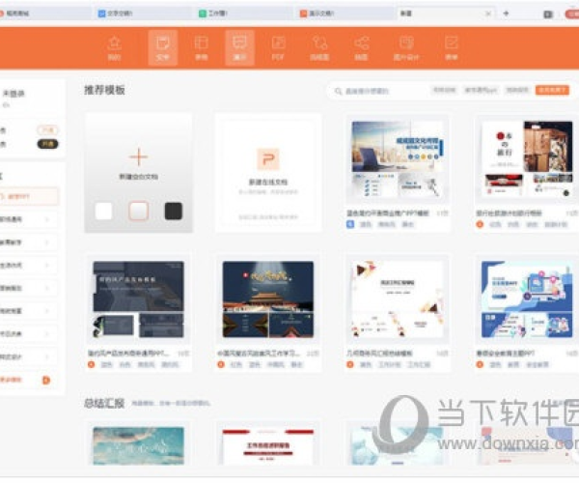Click the gray square icon right of tab bar
The width and height of the screenshot is (579, 483).
point(548,14)
